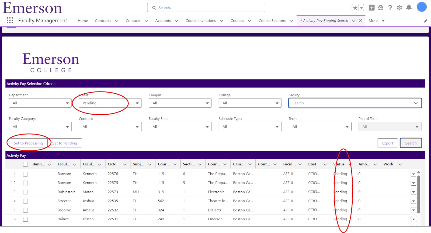Open the Setup gear icon

[x=399, y=8]
